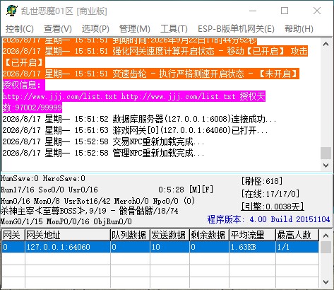Click the MonG0/1/15 MonP0/0/16 status line
Viewport: 334px width, 290px height.
click(x=66, y=221)
